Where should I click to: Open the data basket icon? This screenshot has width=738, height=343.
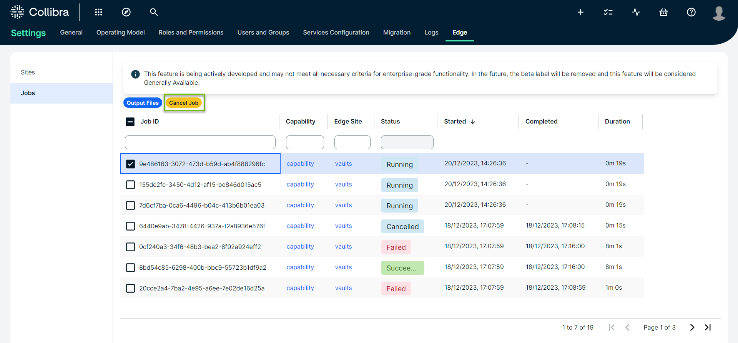[663, 12]
